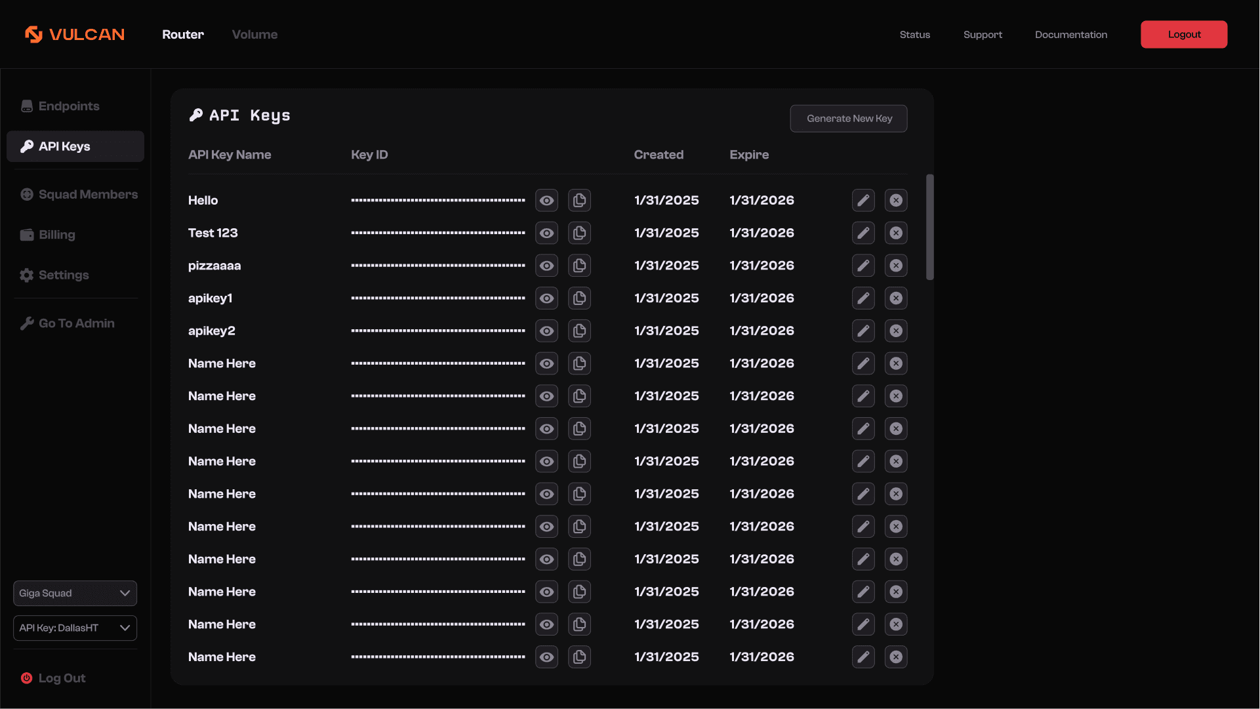The height and width of the screenshot is (709, 1260).
Task: Click the API keys list scrollbar
Action: point(929,227)
